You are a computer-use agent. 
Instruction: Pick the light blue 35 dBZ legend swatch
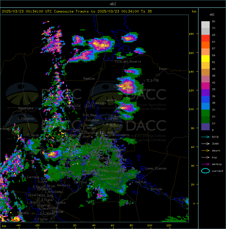pos(205,106)
